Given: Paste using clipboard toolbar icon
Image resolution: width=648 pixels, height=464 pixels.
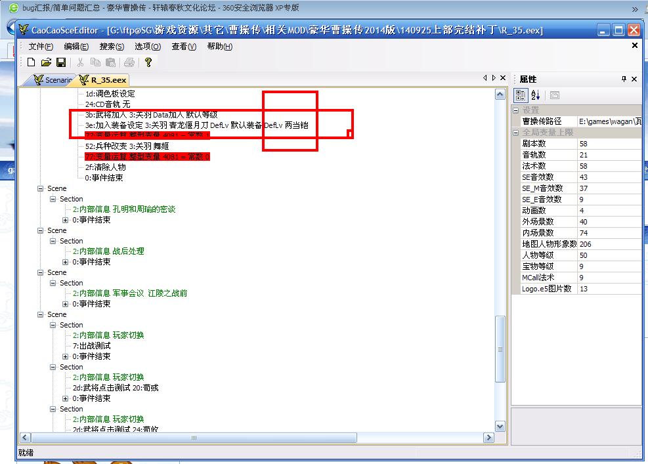Looking at the screenshot, I should click(110, 62).
